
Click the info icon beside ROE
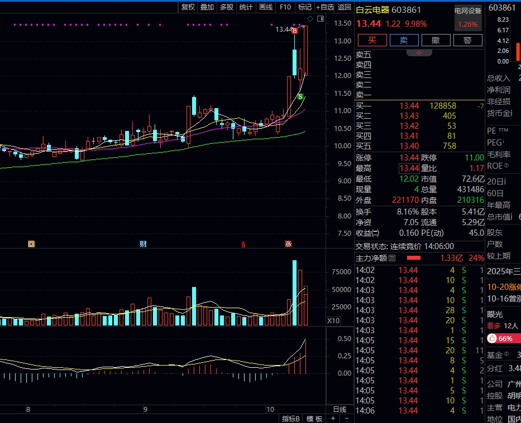[x=506, y=166]
